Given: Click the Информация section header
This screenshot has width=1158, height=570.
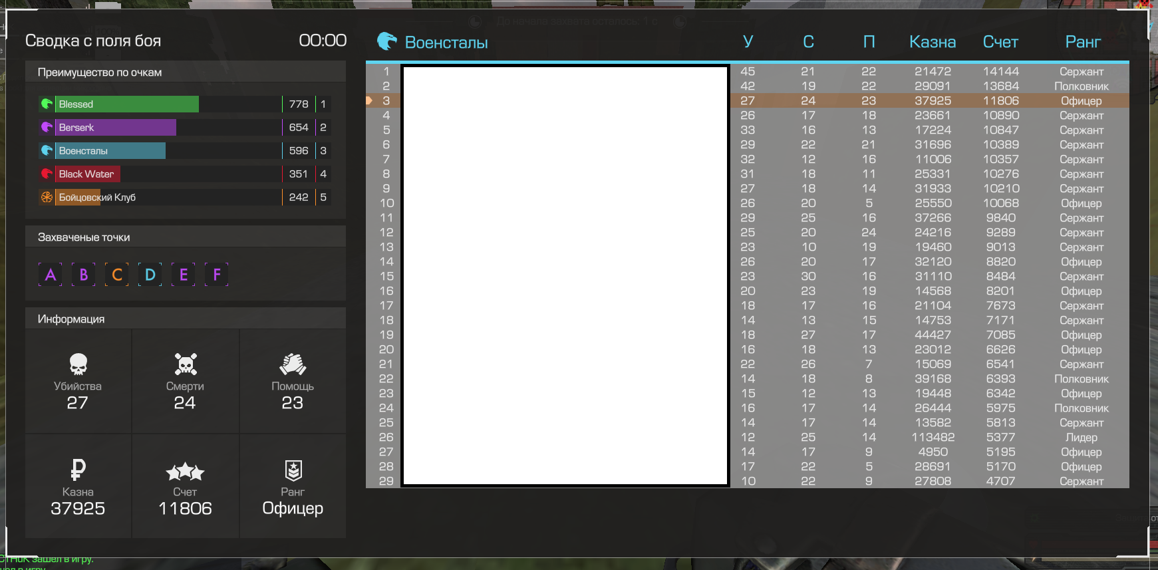Looking at the screenshot, I should (x=186, y=319).
